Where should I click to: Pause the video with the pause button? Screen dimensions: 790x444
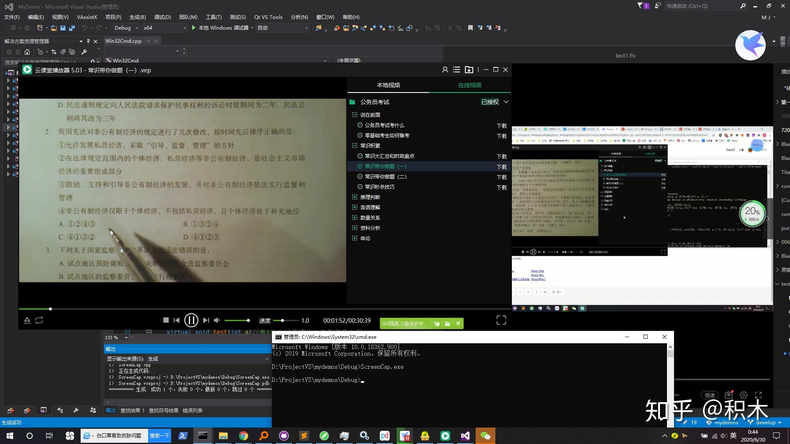191,320
